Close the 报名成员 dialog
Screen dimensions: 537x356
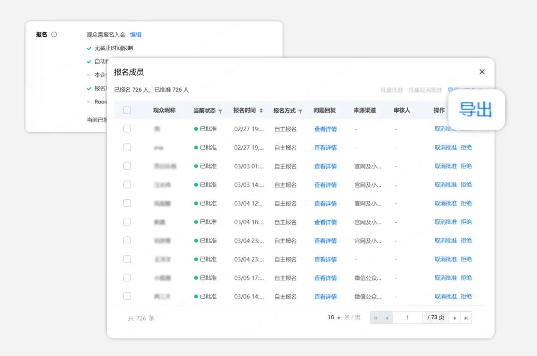[482, 72]
